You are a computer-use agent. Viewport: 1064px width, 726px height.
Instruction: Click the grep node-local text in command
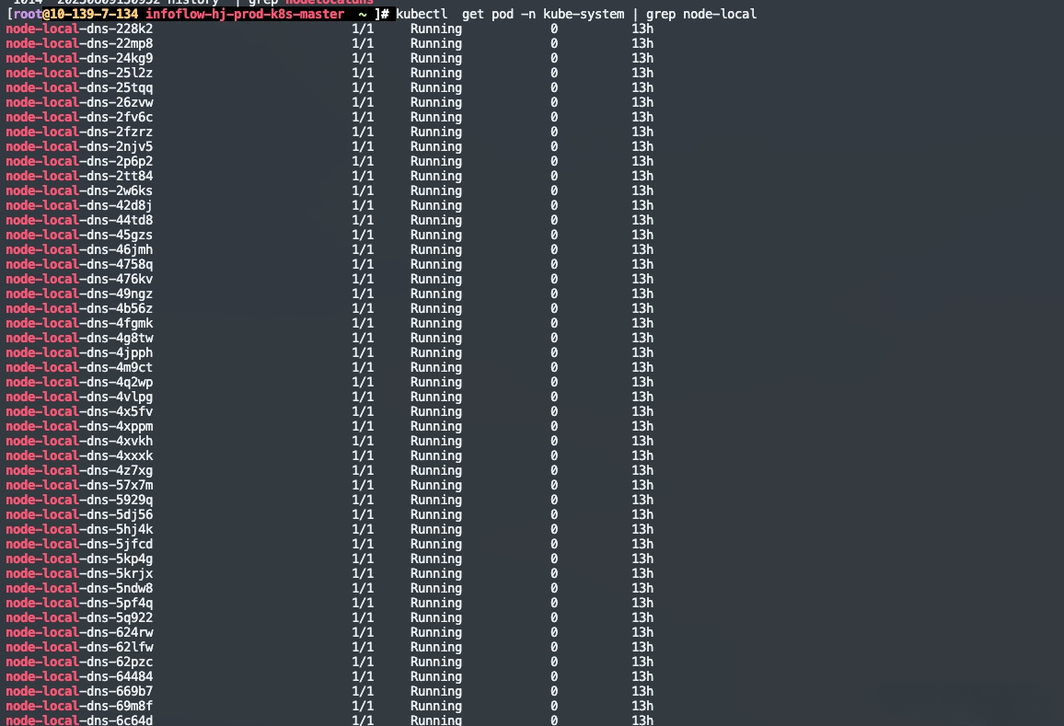tap(701, 14)
